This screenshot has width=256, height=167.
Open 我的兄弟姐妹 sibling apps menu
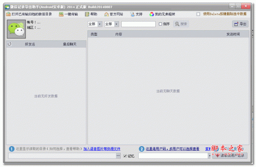(x=162, y=14)
